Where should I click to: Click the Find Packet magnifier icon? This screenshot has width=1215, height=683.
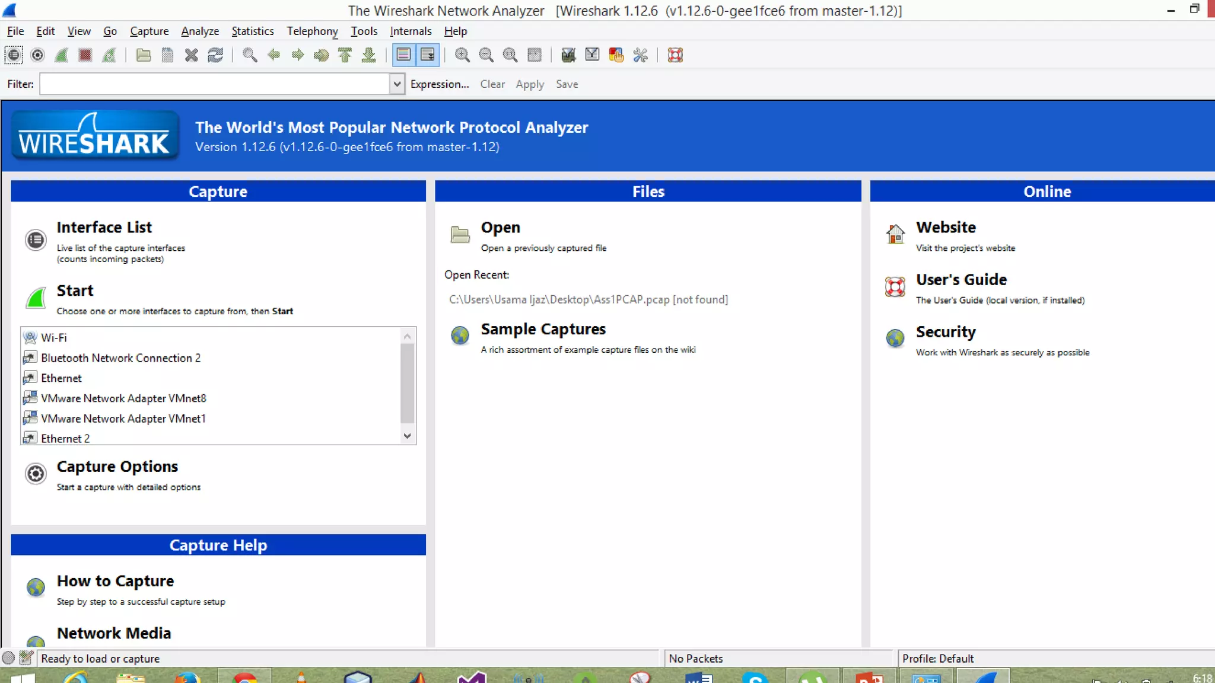pos(250,55)
